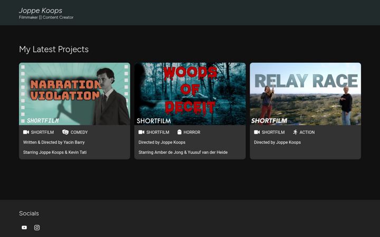Viewport: 380px width, 237px height.
Task: Click SHORTFILM label under Relay Race
Action: pos(273,132)
